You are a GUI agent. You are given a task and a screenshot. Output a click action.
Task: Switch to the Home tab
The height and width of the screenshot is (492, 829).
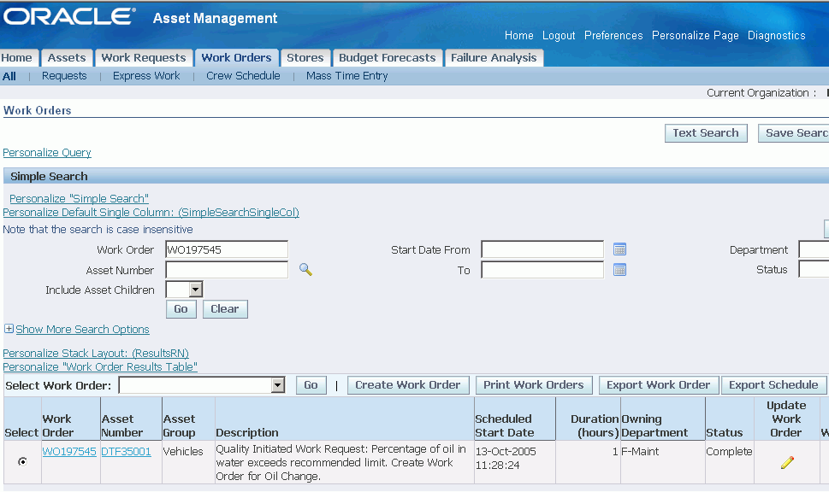pos(16,57)
